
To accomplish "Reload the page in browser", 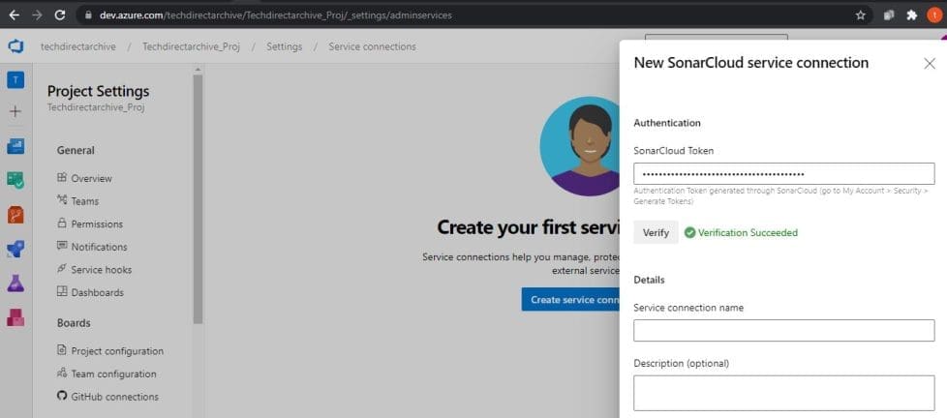I will tap(60, 15).
